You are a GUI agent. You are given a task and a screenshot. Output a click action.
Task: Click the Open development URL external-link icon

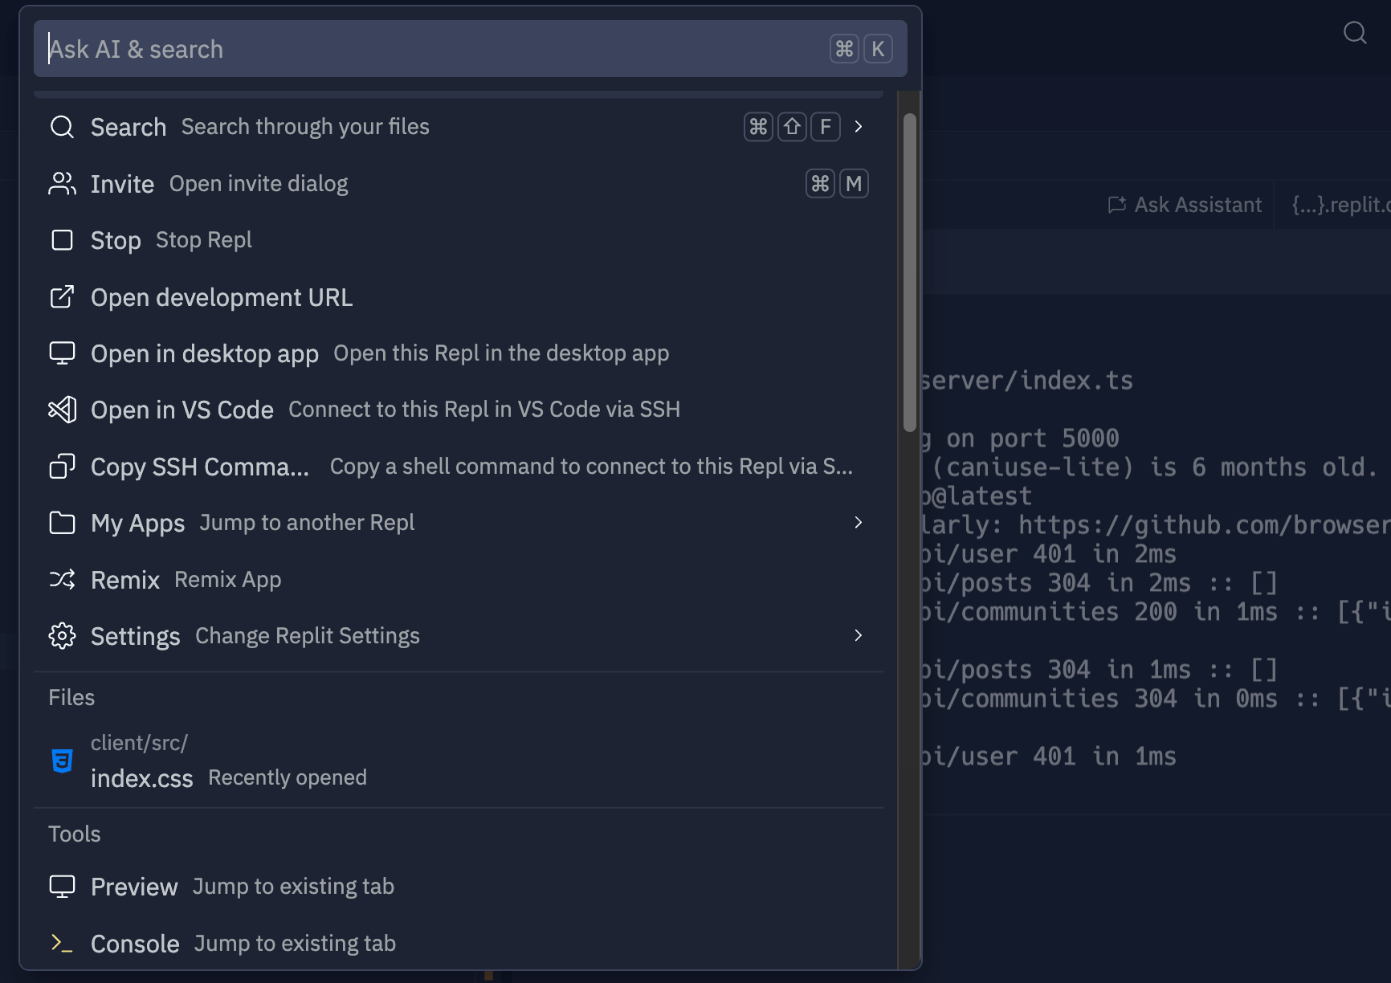(62, 297)
